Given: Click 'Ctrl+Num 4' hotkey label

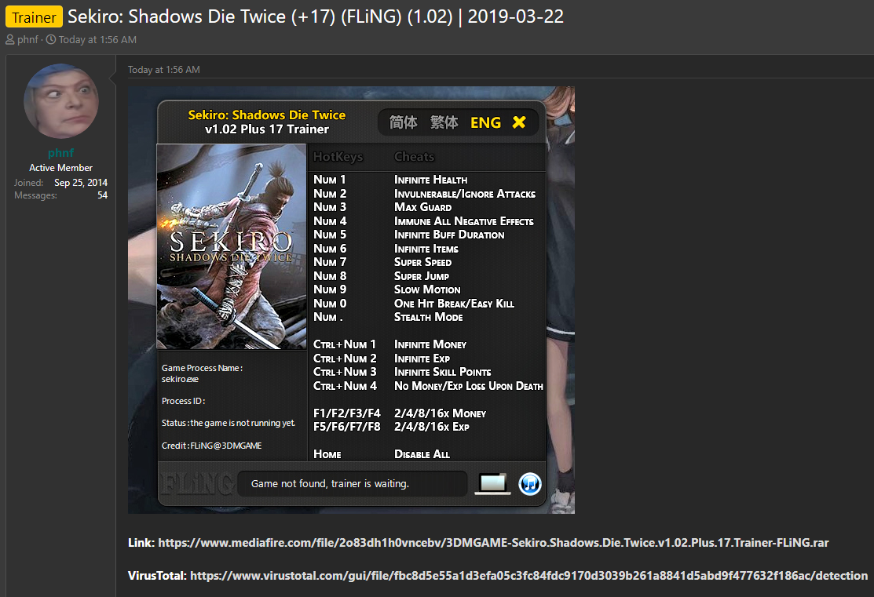Looking at the screenshot, I should 345,386.
